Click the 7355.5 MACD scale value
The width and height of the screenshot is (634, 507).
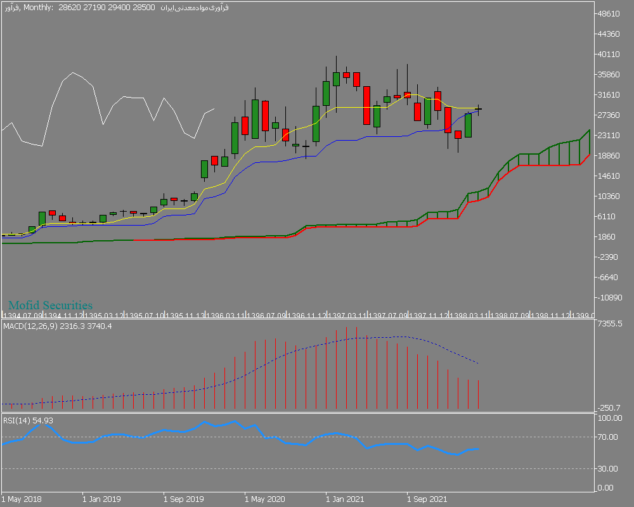[610, 324]
